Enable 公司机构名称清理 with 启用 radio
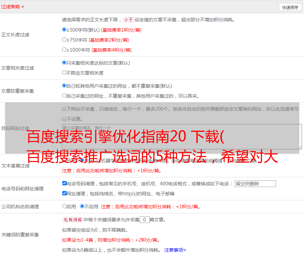Screen dimensions: 304x256 click(64, 206)
